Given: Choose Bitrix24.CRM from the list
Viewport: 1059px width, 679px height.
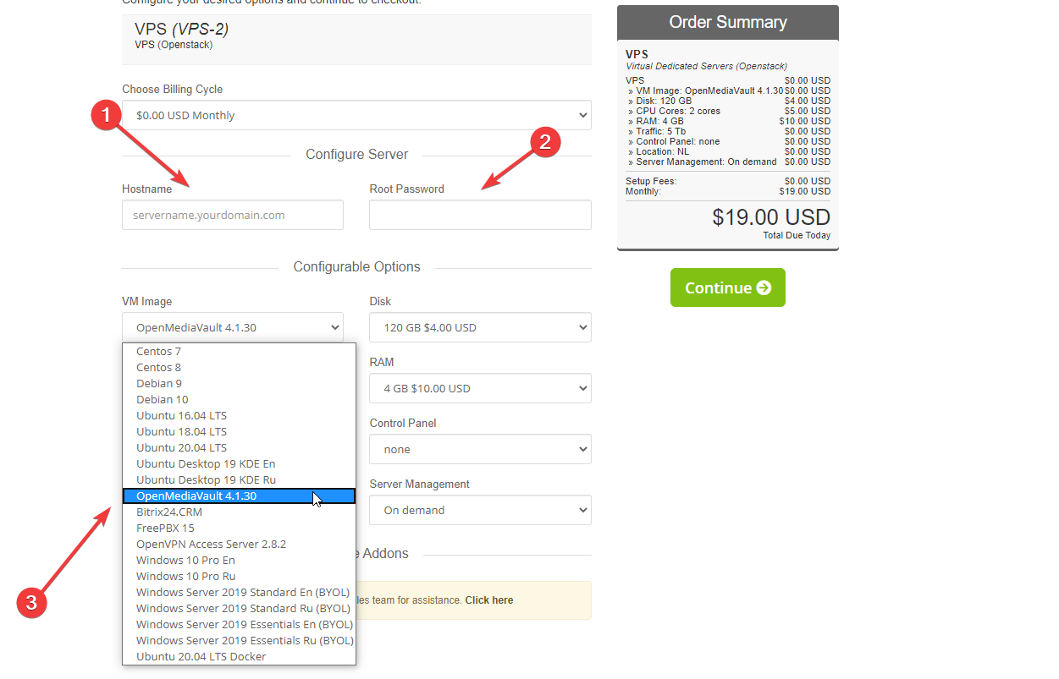Looking at the screenshot, I should 169,512.
